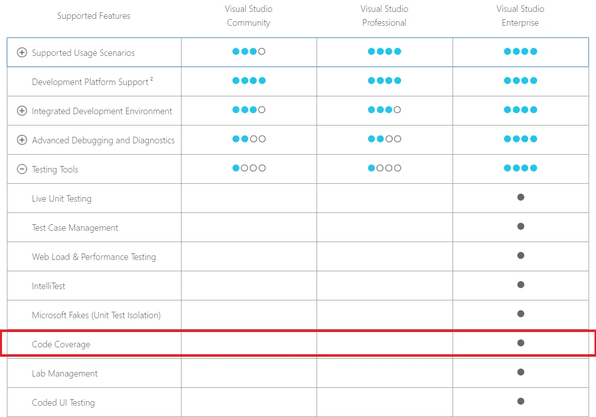Image resolution: width=596 pixels, height=417 pixels.
Task: Click Enterprise rating dots for Testing Tools
Action: pyautogui.click(x=520, y=168)
